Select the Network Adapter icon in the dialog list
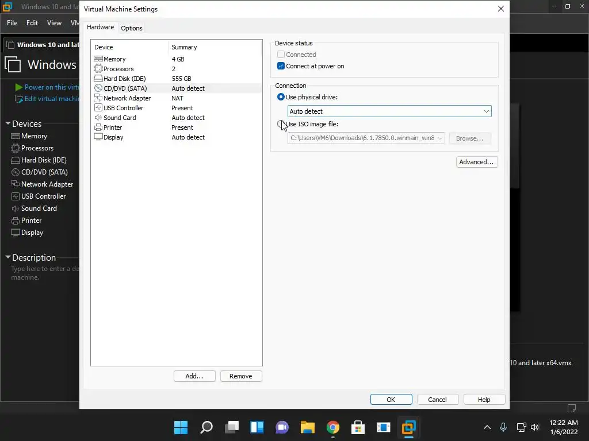589x441 pixels. click(98, 98)
